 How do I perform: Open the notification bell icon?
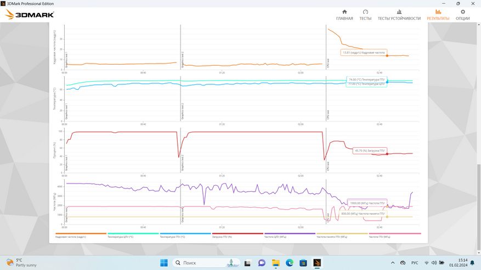pyautogui.click(x=472, y=263)
